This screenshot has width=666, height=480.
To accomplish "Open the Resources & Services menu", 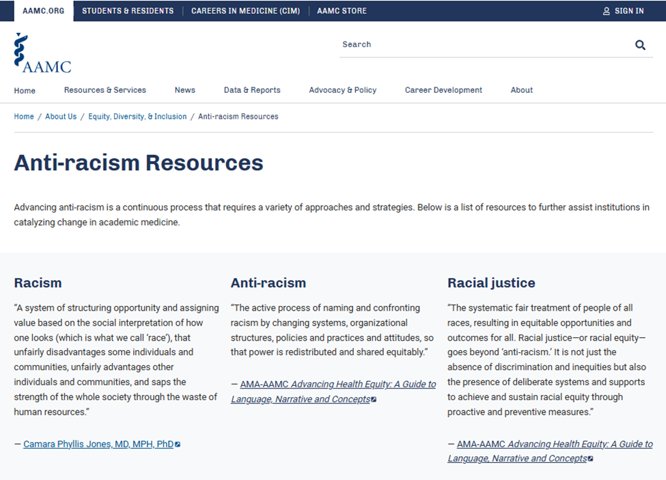I will [105, 90].
